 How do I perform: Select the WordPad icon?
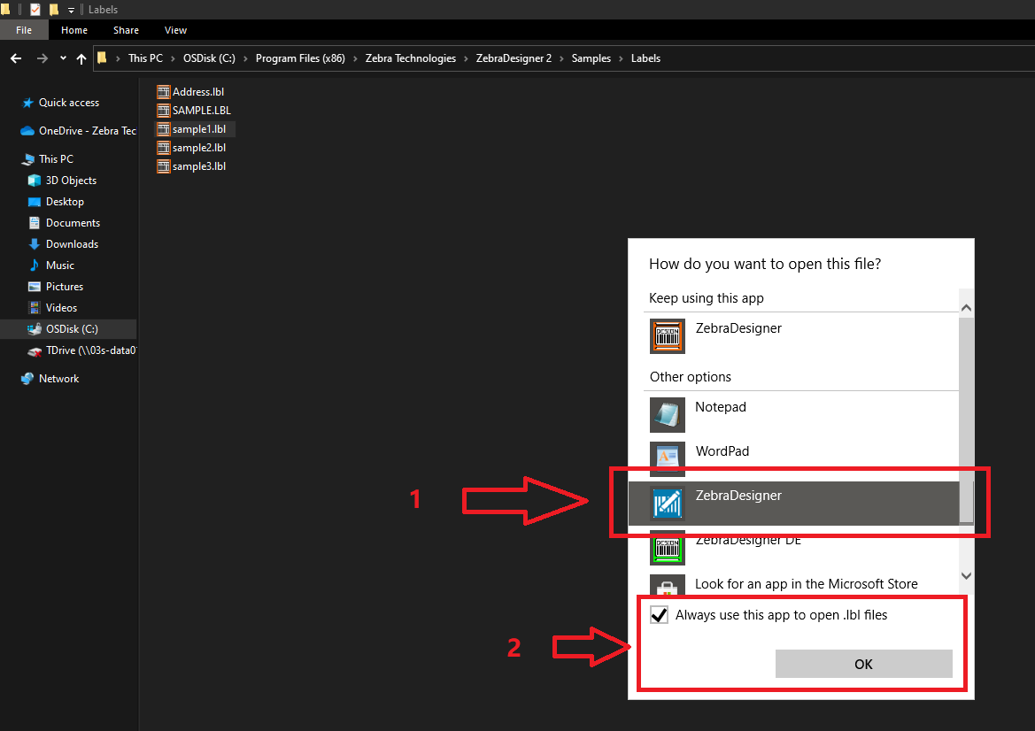click(x=667, y=459)
